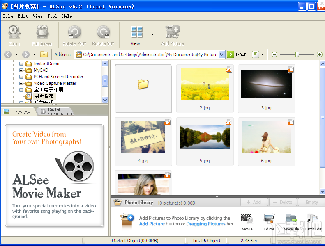325x246 pixels.
Task: Click the Add Picture link
Action: pyautogui.click(x=152, y=224)
